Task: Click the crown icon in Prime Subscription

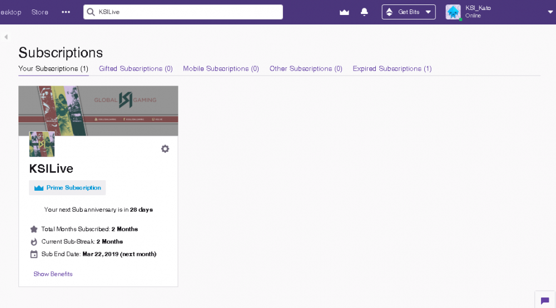Action: 39,188
